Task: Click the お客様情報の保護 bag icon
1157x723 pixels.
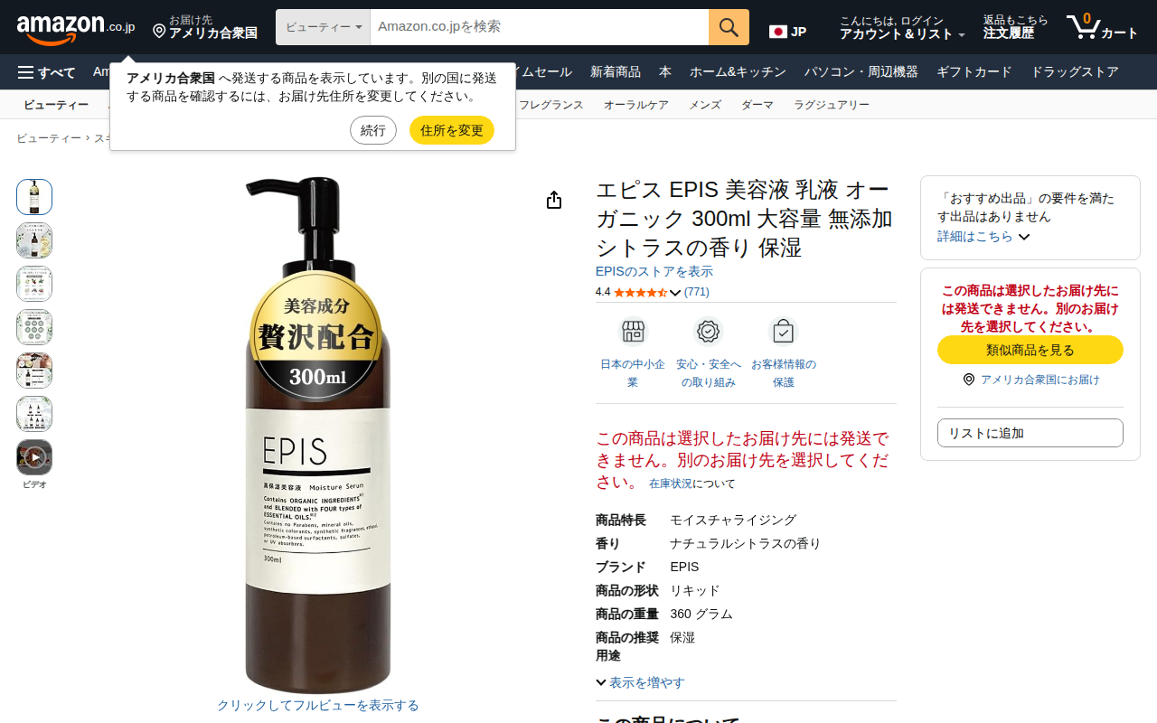Action: click(783, 332)
